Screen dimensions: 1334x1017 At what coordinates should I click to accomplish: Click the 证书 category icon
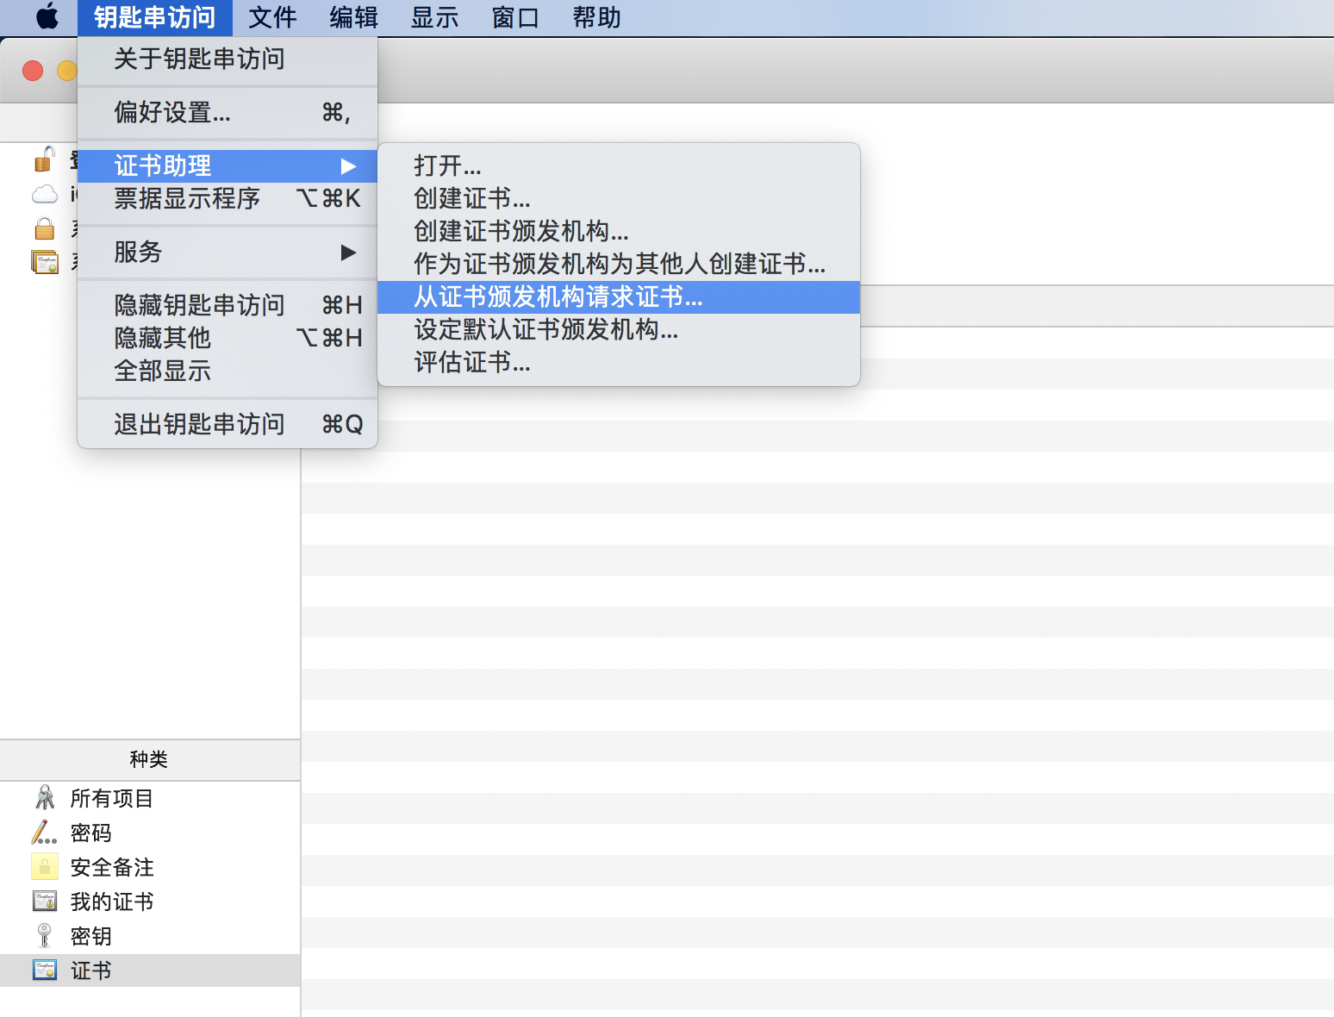(x=45, y=970)
